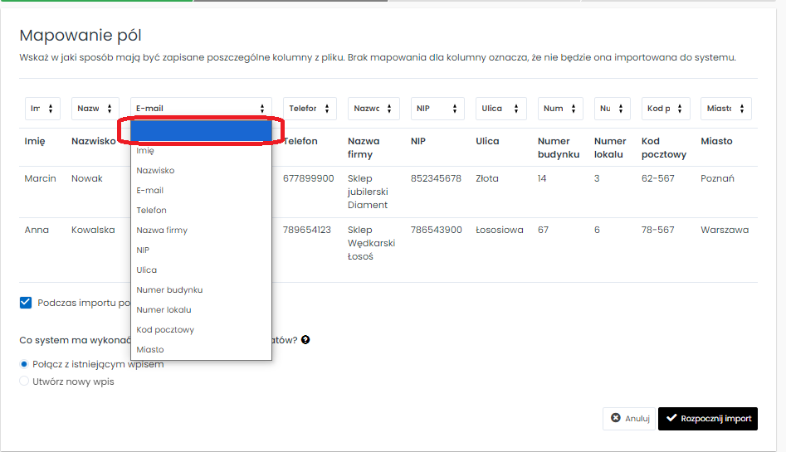Image resolution: width=786 pixels, height=452 pixels.
Task: Open the Telefon column mapping dropdown
Action: click(310, 109)
